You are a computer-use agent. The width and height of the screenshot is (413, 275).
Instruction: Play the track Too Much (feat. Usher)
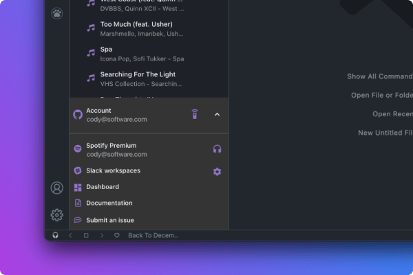(x=136, y=24)
